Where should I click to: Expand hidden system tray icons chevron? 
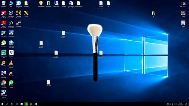click(165, 104)
